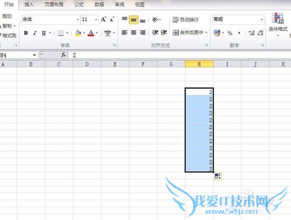Apply percent style

(x=230, y=33)
